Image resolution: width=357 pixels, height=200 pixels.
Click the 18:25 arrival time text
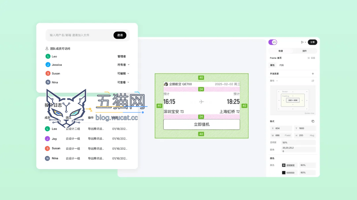pos(233,102)
